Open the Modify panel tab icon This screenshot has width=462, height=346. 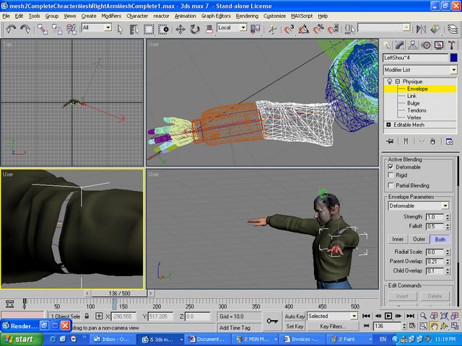[x=401, y=45]
